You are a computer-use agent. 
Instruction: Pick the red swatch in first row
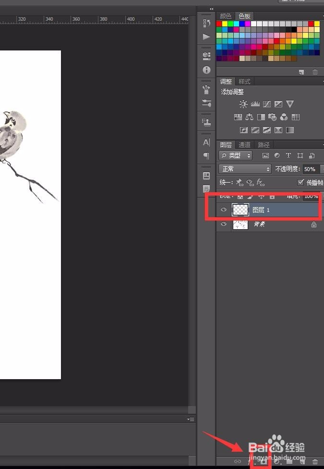point(219,24)
